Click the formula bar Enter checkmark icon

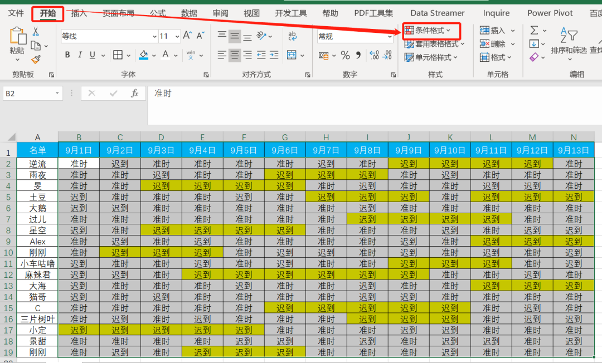(x=113, y=93)
